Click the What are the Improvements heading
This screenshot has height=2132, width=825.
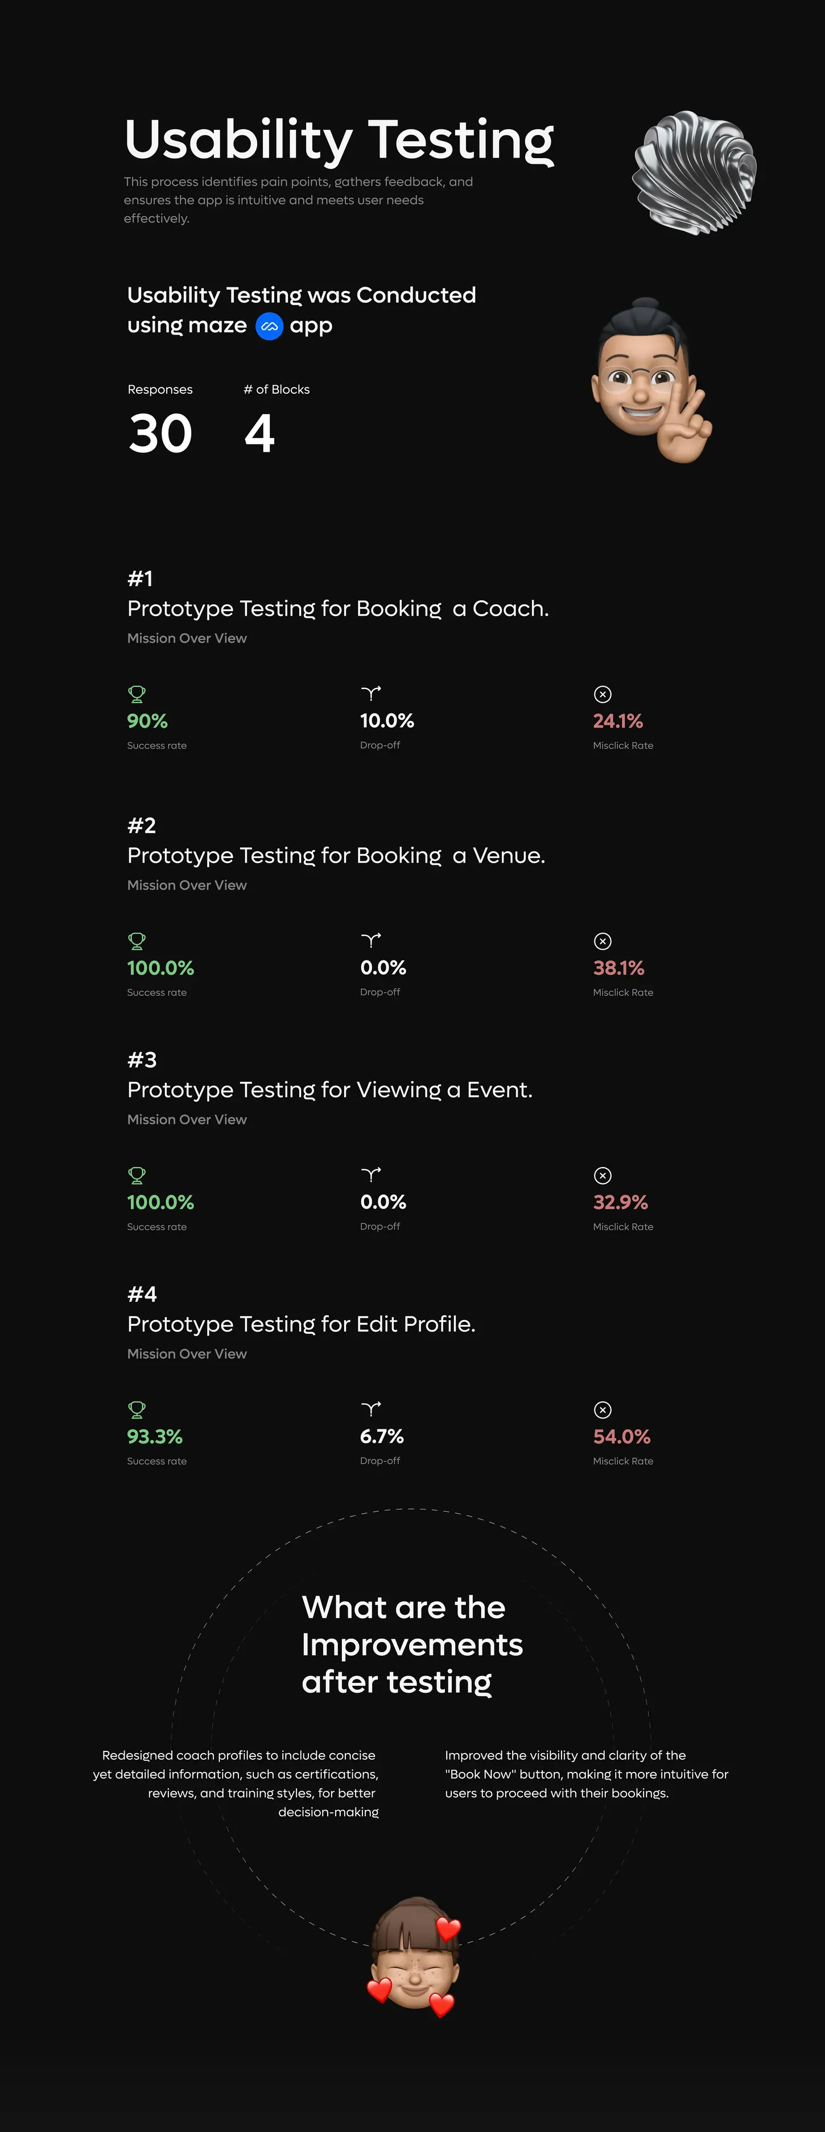[411, 1644]
